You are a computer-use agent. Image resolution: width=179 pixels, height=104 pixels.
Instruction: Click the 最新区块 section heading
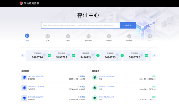pyautogui.click(x=25, y=71)
